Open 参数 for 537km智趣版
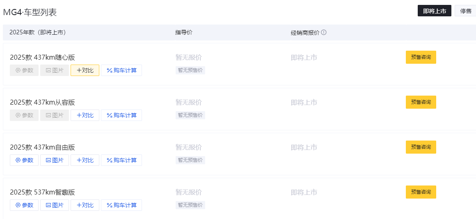 (x=24, y=205)
